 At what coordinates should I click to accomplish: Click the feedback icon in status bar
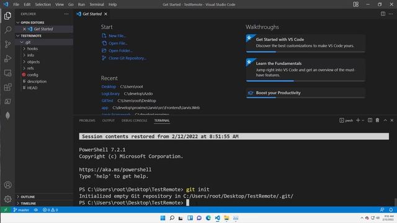382,210
